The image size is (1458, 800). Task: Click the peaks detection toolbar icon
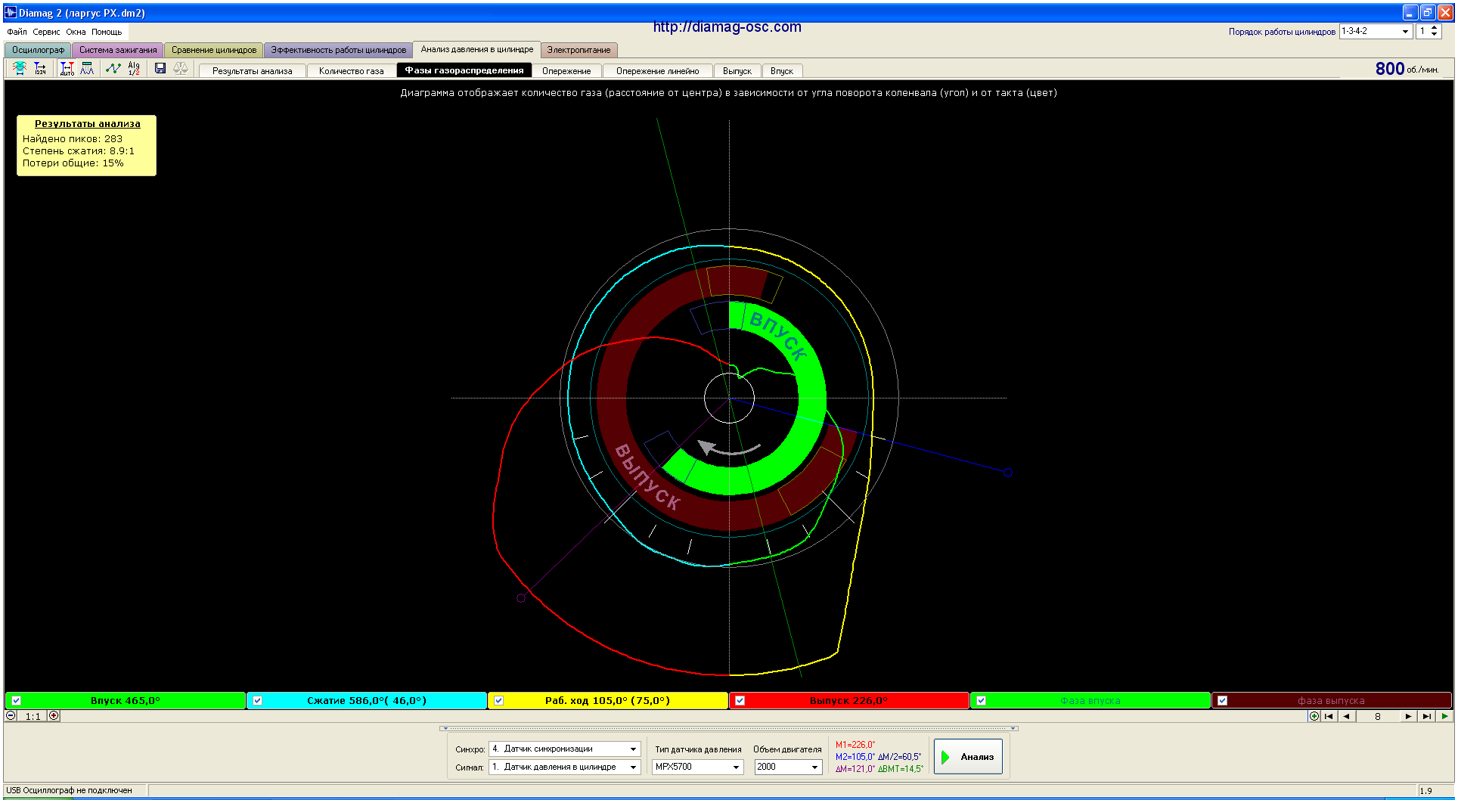(87, 68)
